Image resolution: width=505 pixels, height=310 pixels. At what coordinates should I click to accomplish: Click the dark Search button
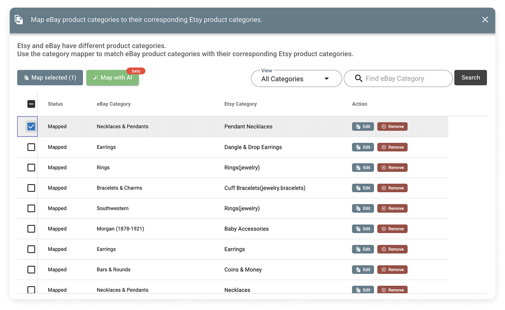click(x=471, y=77)
